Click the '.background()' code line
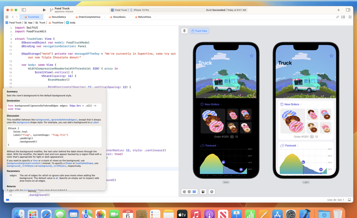Screen dimensions: 357x218 tap(39, 195)
